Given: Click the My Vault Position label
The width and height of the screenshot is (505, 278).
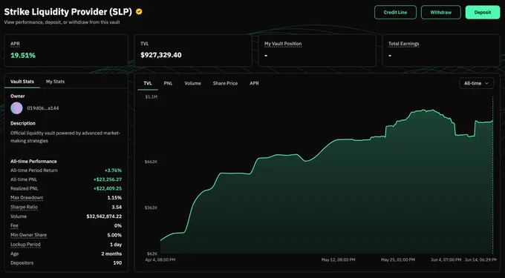Looking at the screenshot, I should click(283, 44).
